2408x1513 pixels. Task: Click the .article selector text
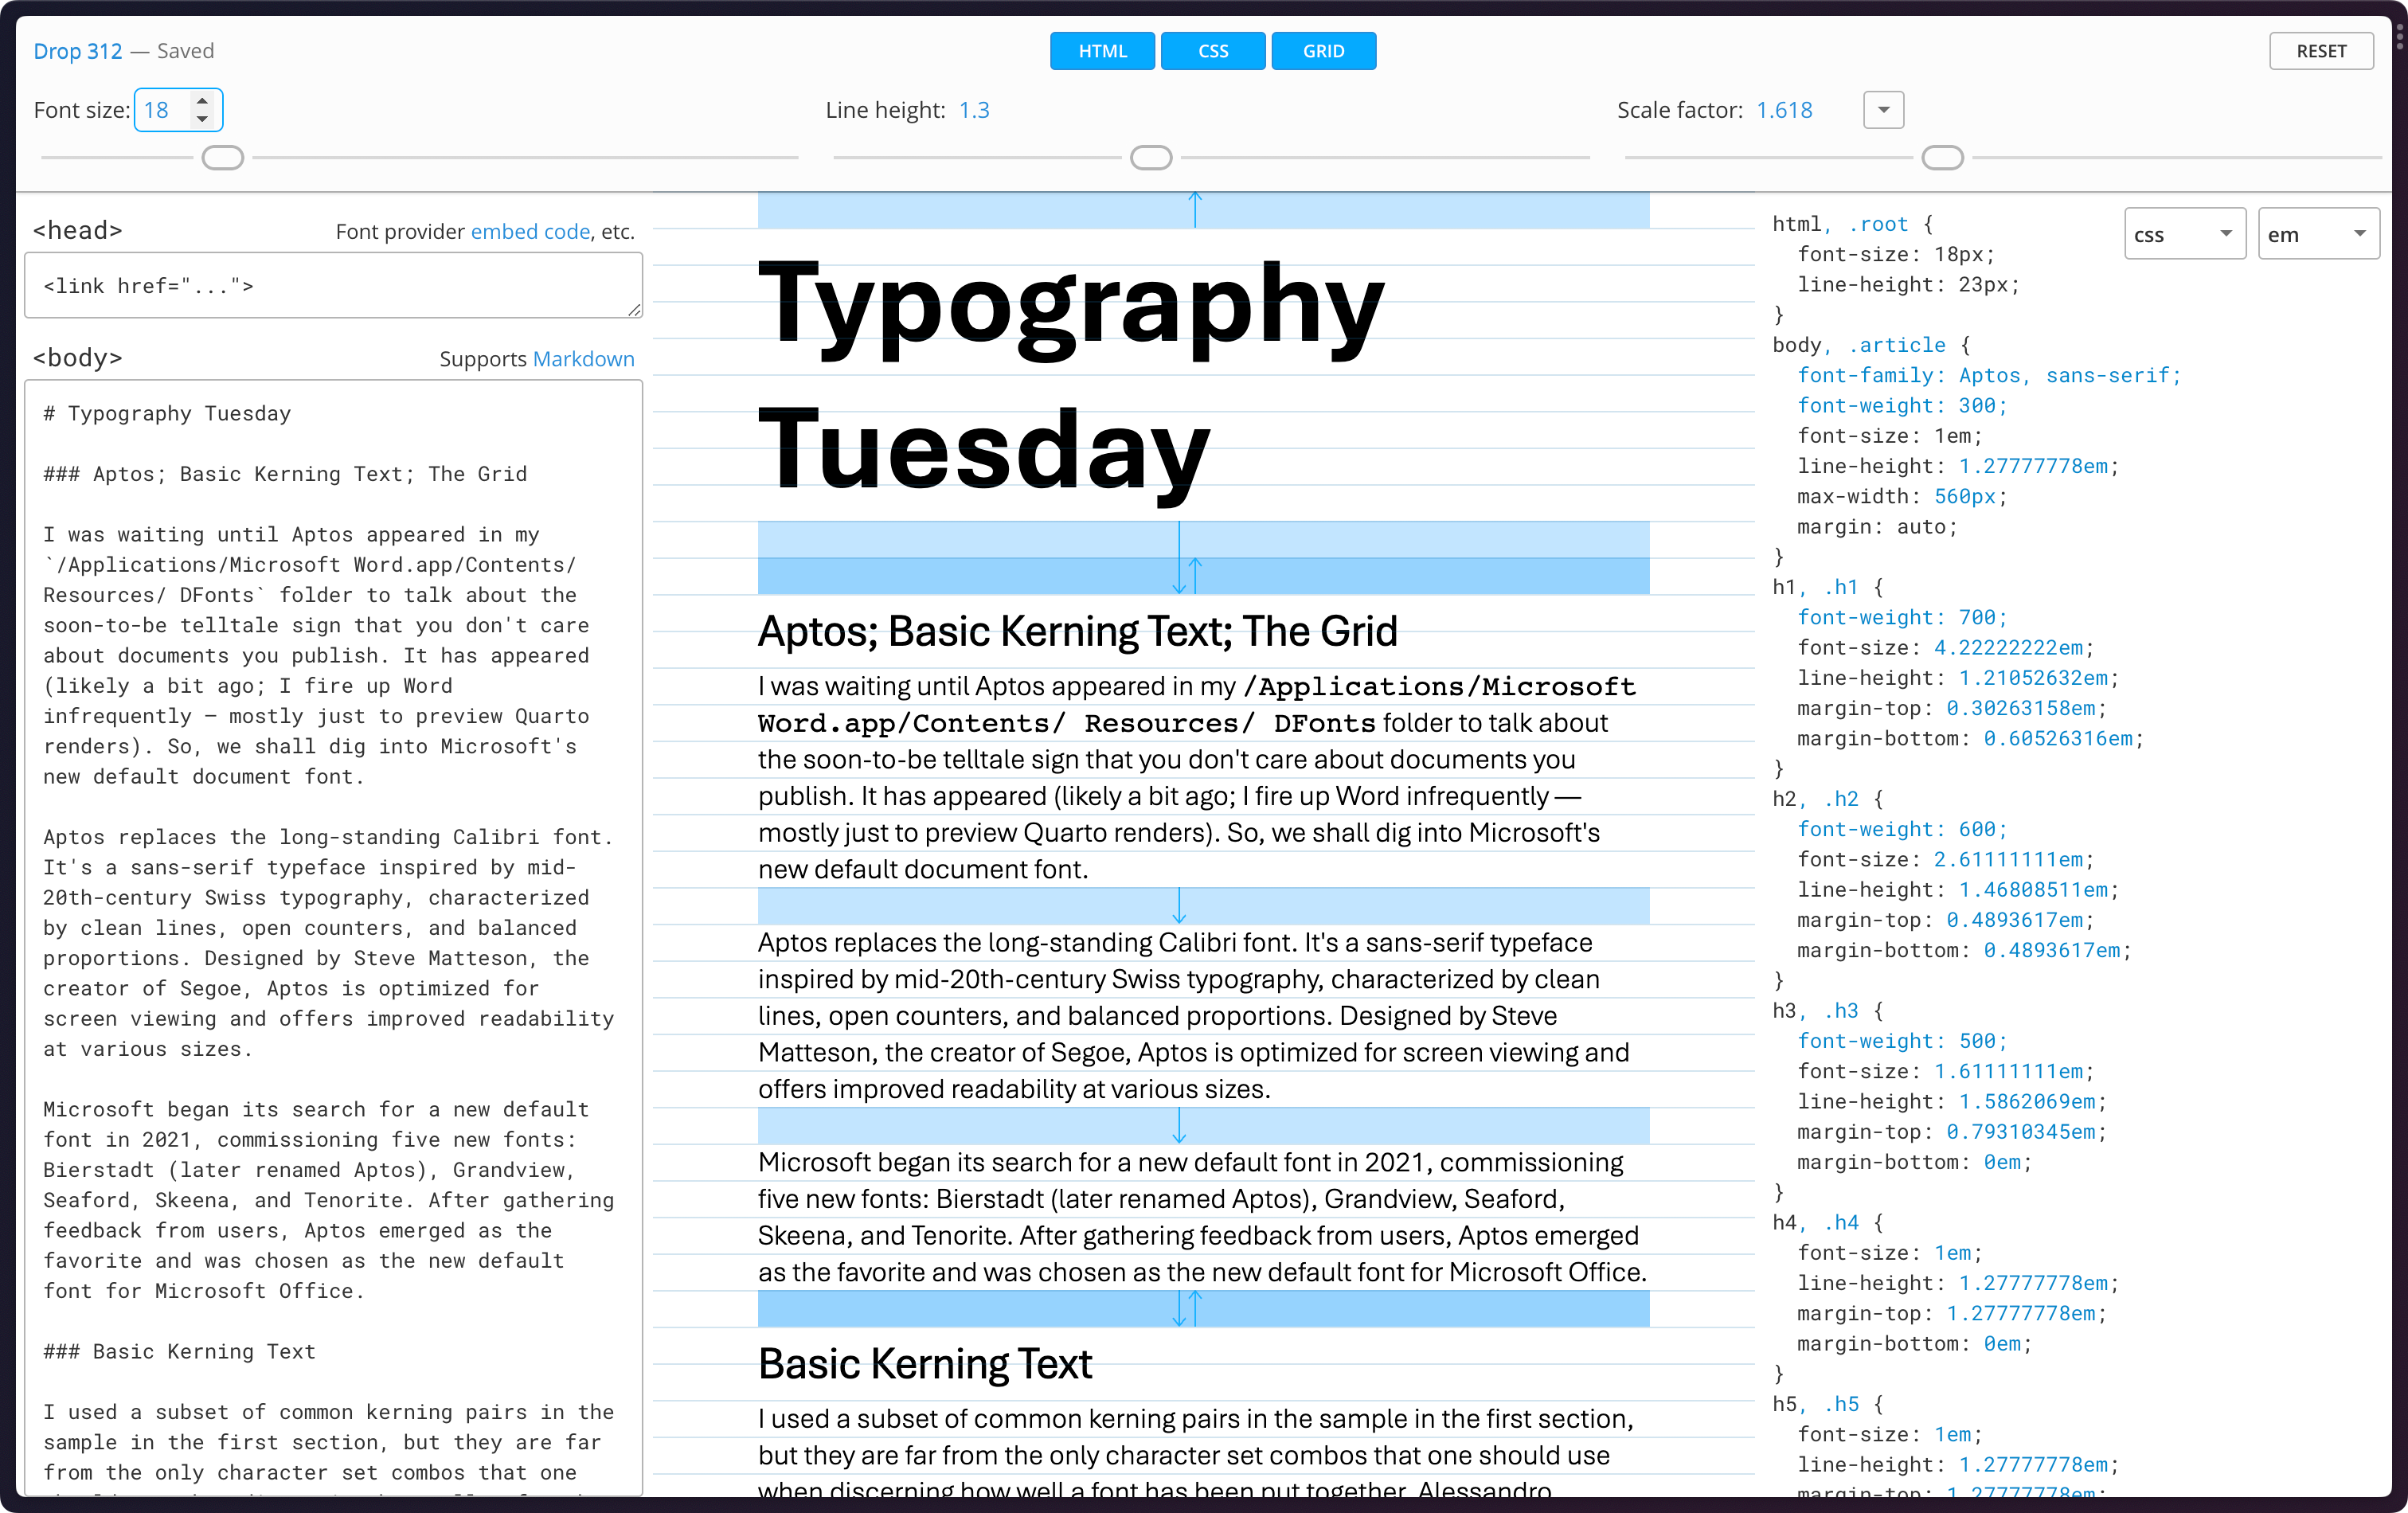pos(1897,345)
